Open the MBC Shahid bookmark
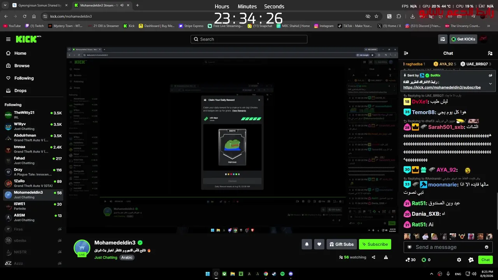Screen dimensions: 498x280 click(x=293, y=26)
